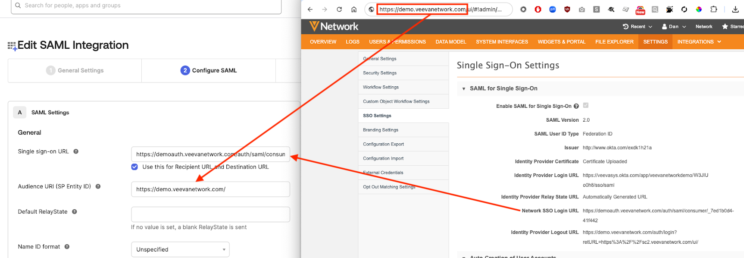The height and width of the screenshot is (258, 744).
Task: Click the Default RelayState input field
Action: 210,214
